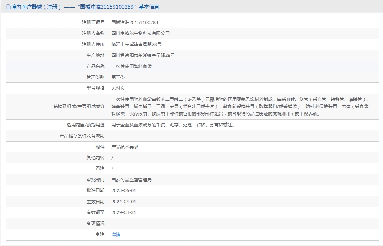Select the registrant name 四川南格尔生物科技有限公司

(140, 33)
